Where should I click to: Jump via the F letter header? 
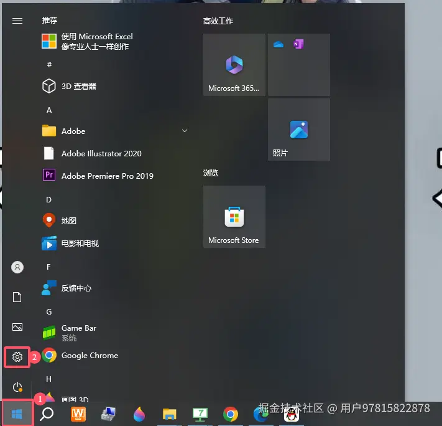point(48,267)
